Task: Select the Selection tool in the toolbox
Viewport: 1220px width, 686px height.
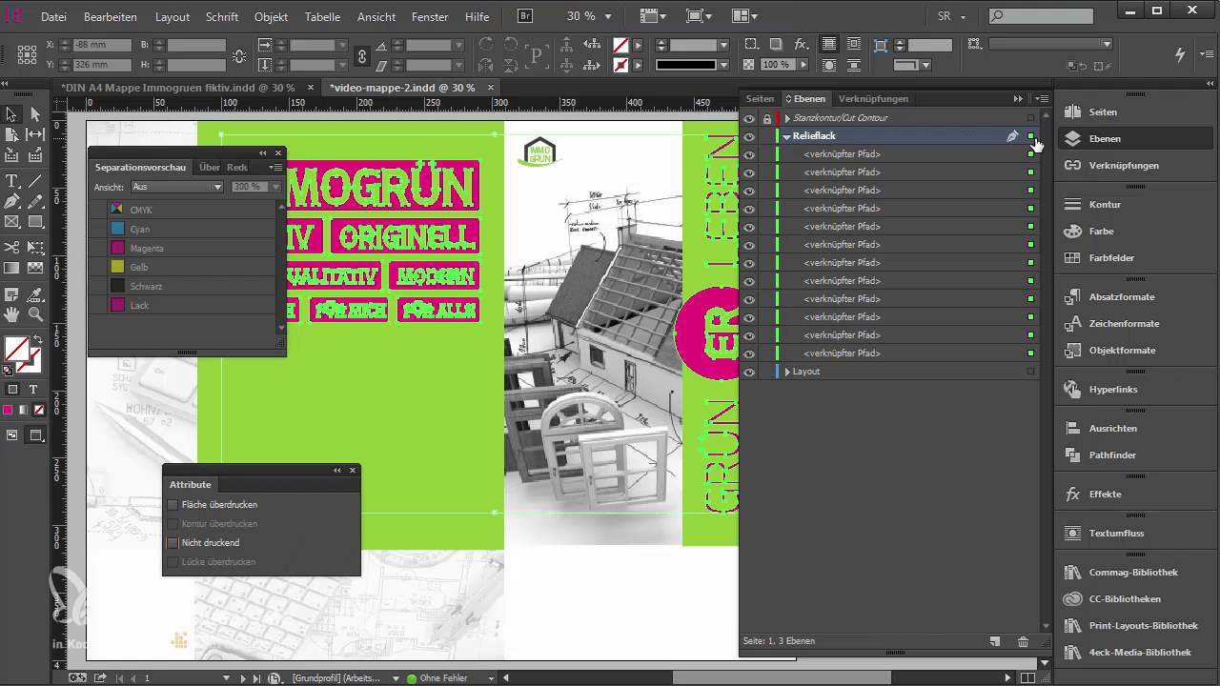Action: pyautogui.click(x=12, y=114)
